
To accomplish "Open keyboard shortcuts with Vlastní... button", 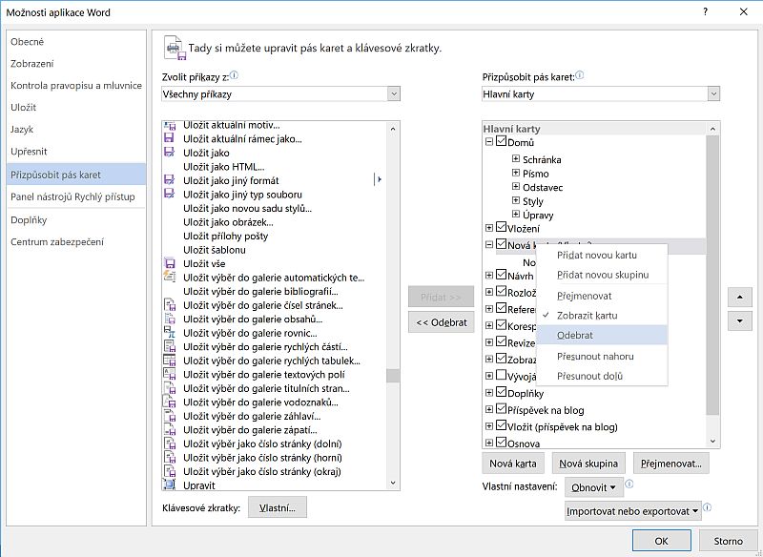I will point(278,507).
